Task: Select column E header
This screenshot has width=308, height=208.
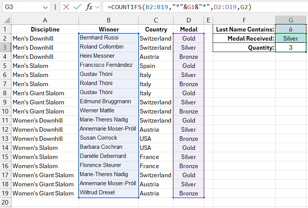Action: pos(208,20)
